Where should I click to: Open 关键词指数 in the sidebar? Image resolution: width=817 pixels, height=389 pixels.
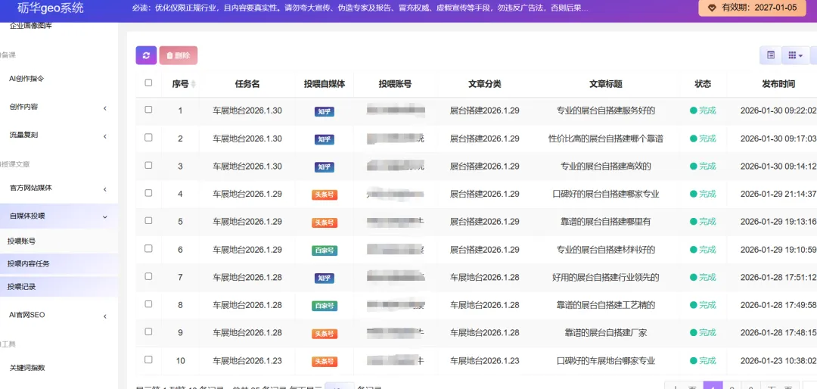(27, 368)
